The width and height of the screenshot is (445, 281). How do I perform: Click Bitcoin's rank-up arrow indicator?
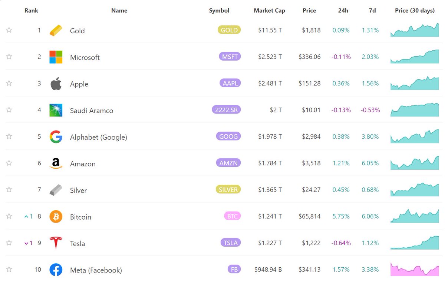(28, 216)
